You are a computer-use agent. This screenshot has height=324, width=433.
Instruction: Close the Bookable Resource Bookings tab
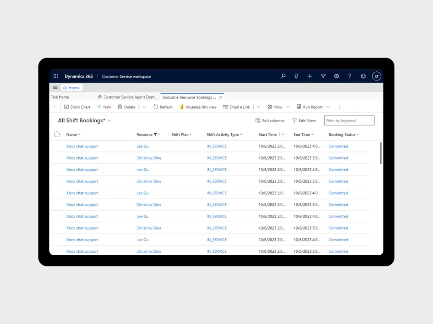[x=221, y=97]
